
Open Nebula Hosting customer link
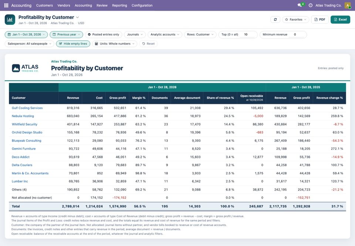(x=23, y=116)
